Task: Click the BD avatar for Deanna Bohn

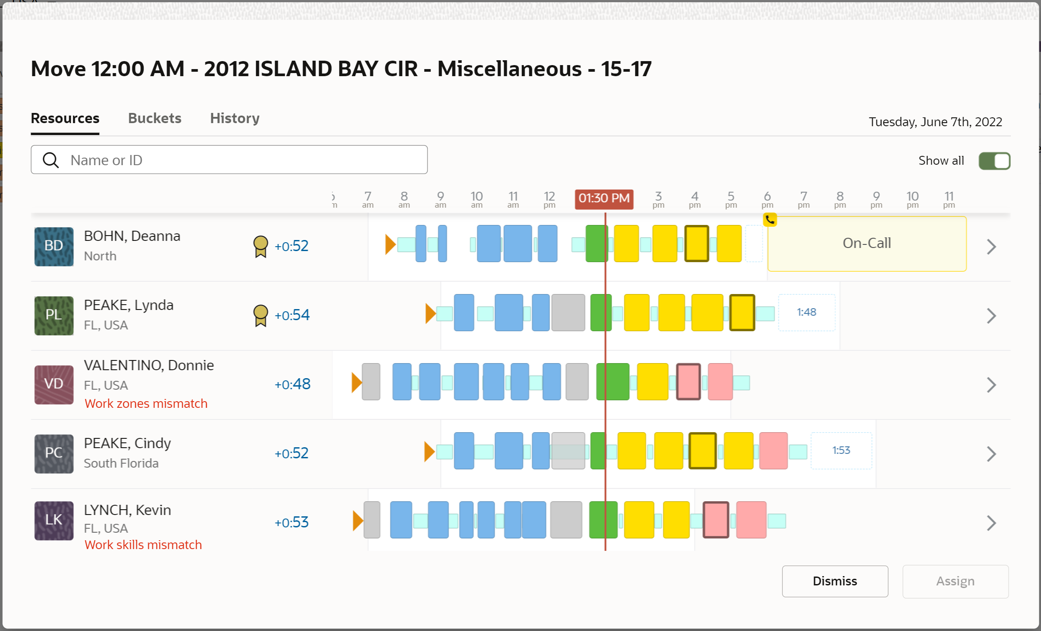Action: click(x=54, y=246)
